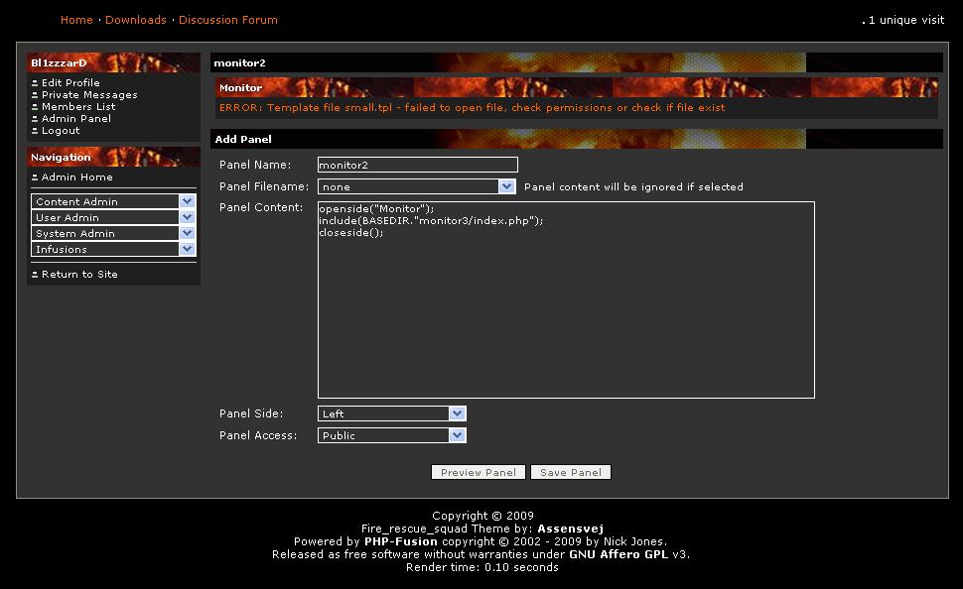Expand the Content Admin dropdown

[113, 201]
